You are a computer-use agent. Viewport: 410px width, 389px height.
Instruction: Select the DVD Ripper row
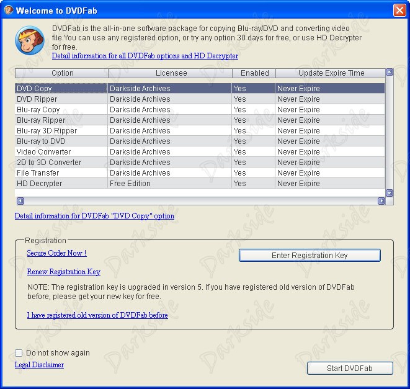point(200,99)
